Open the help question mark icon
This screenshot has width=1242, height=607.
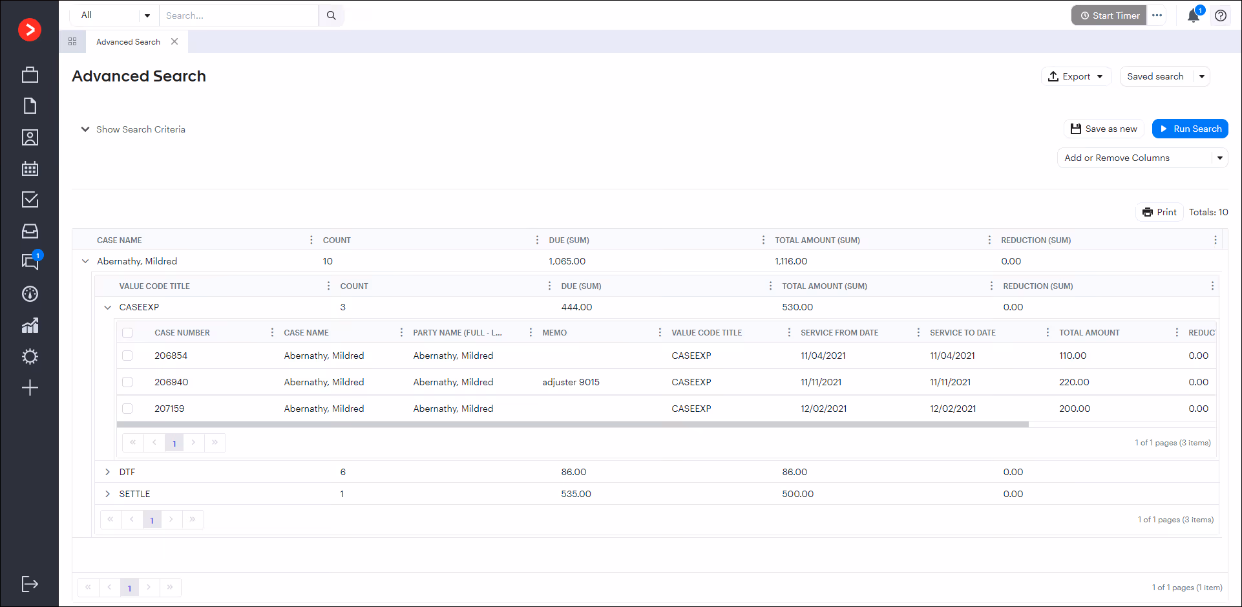click(1221, 16)
